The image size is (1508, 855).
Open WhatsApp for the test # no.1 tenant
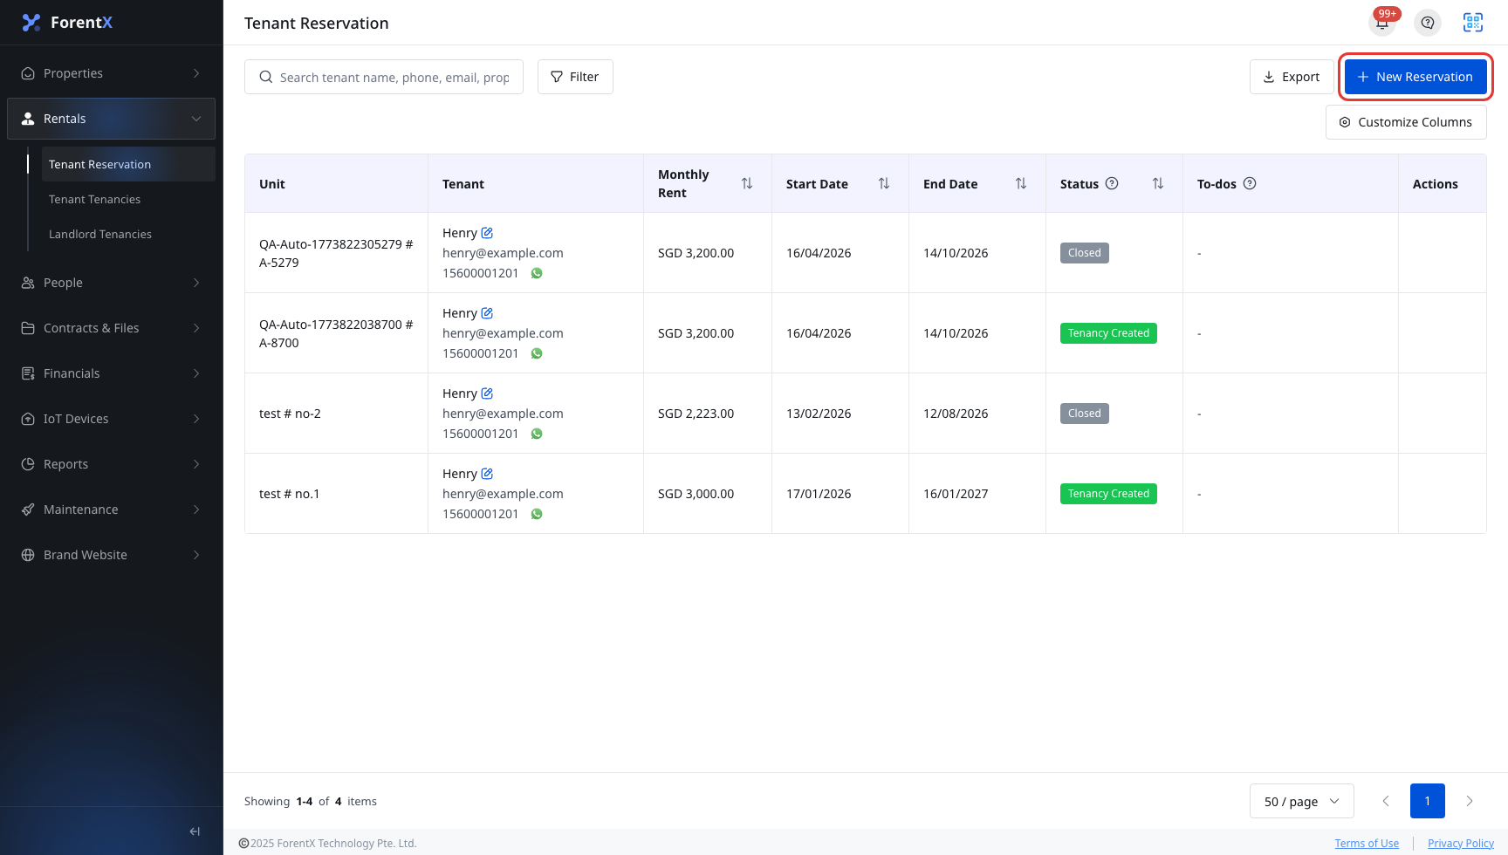click(x=537, y=514)
